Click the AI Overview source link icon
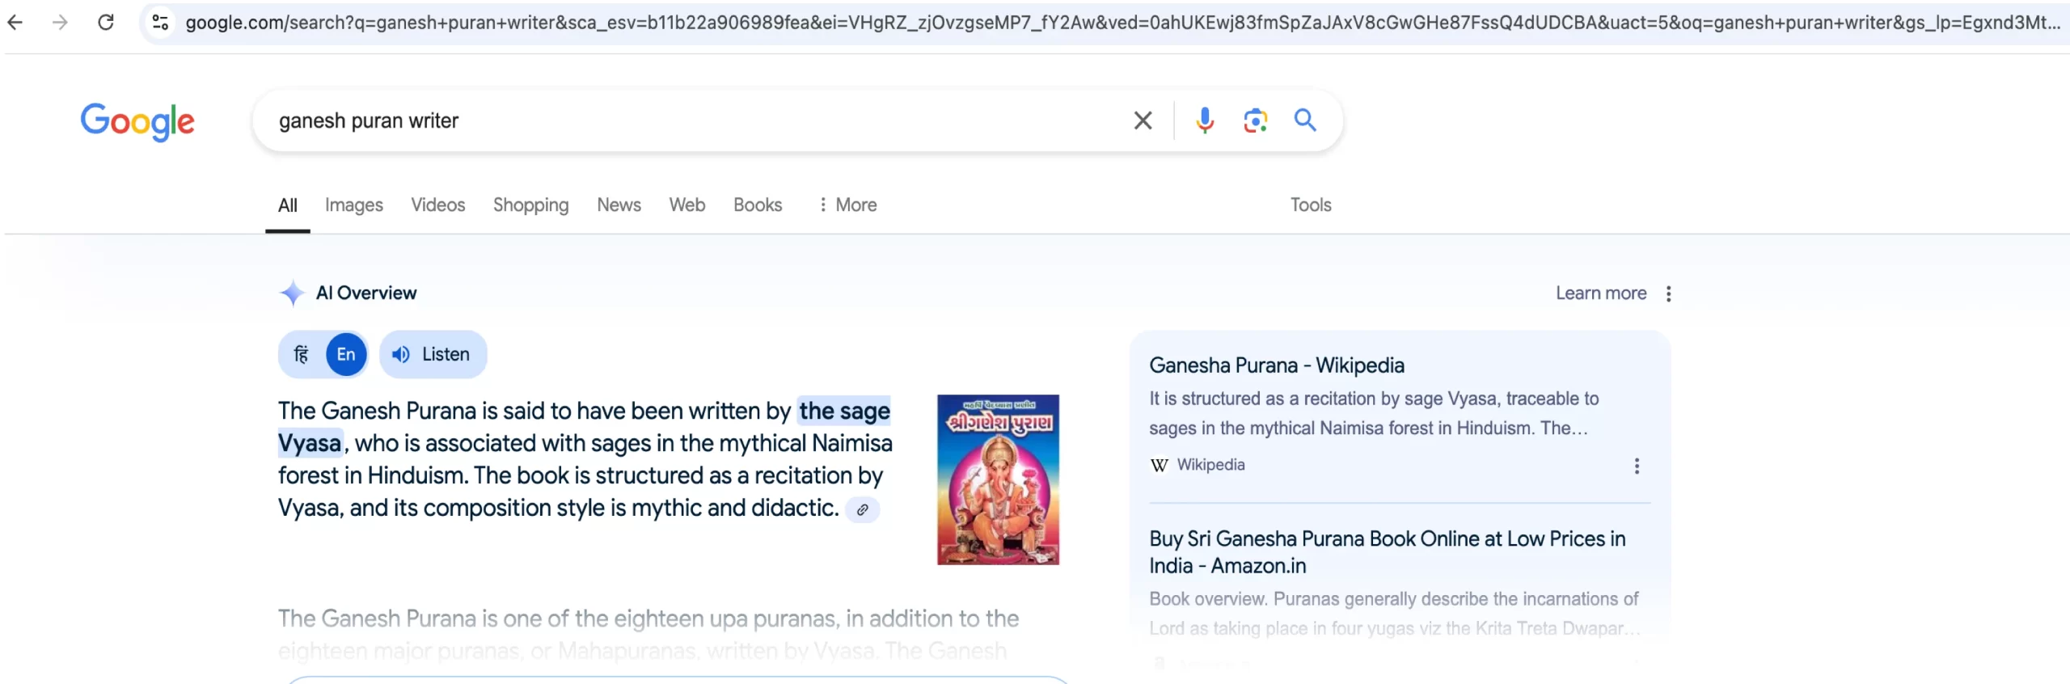 click(863, 509)
